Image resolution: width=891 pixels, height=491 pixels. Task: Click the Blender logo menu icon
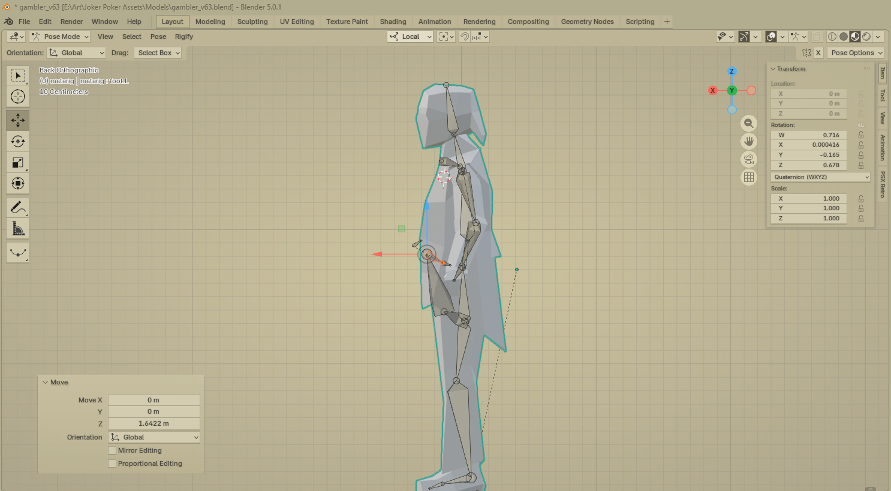8,22
